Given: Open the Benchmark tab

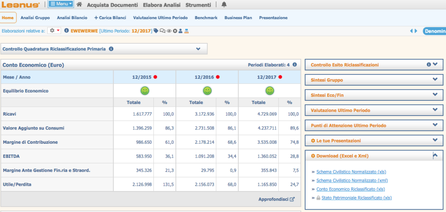Looking at the screenshot, I should tap(206, 18).
